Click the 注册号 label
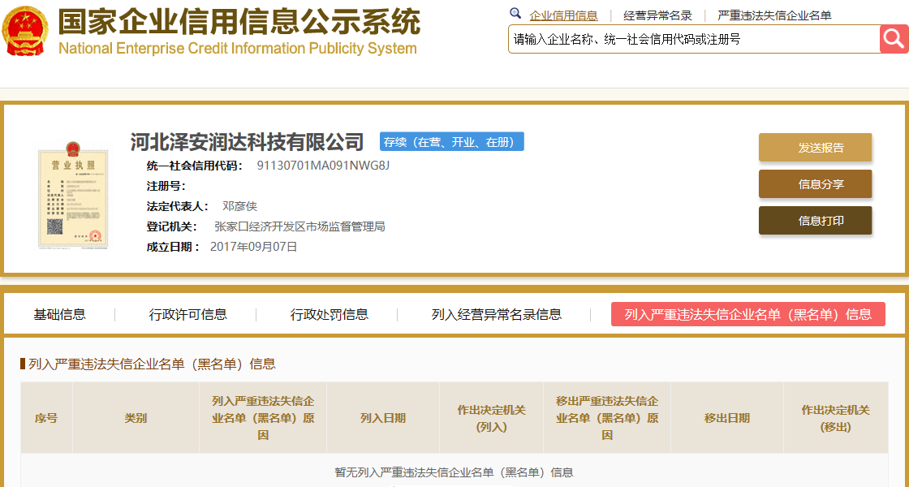909x487 pixels. [166, 186]
